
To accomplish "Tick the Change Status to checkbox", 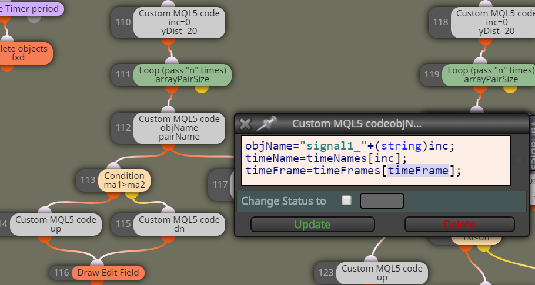I will pyautogui.click(x=347, y=200).
